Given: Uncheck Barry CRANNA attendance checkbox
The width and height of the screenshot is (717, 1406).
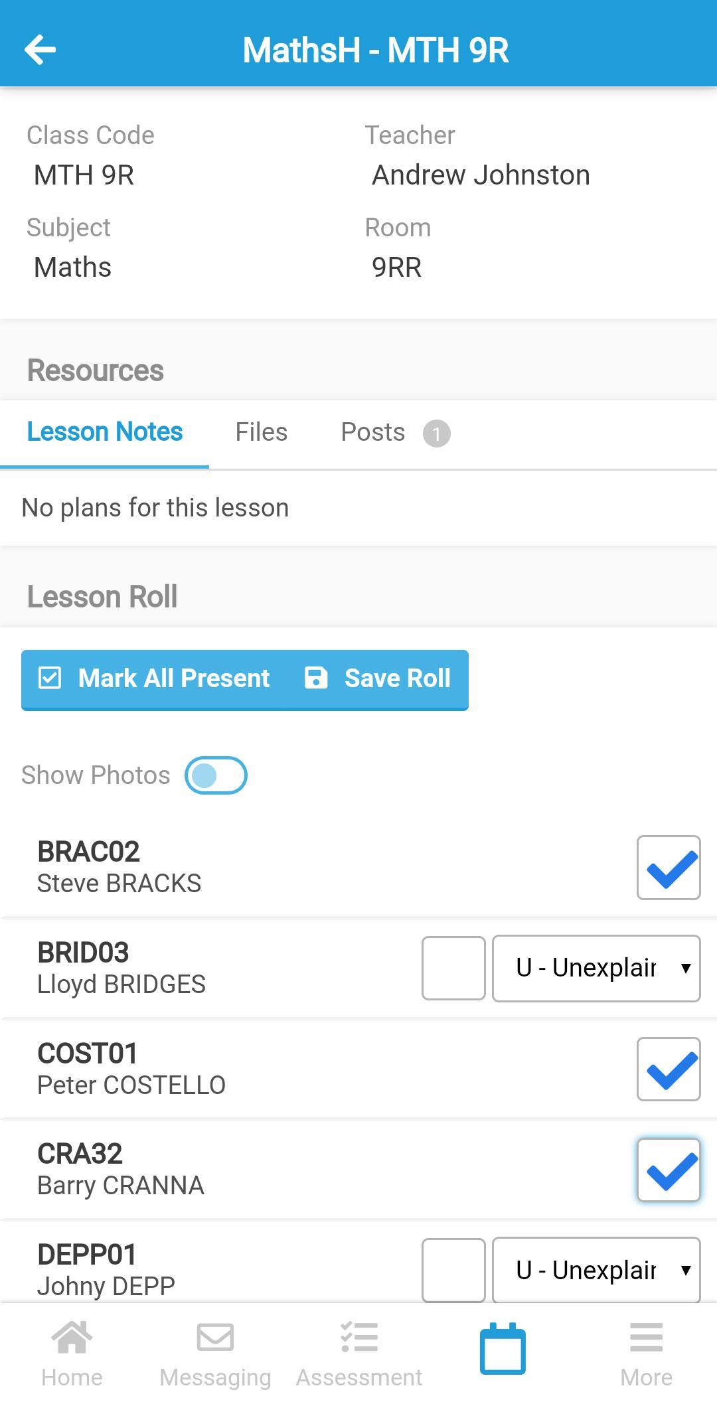Looking at the screenshot, I should click(669, 1170).
